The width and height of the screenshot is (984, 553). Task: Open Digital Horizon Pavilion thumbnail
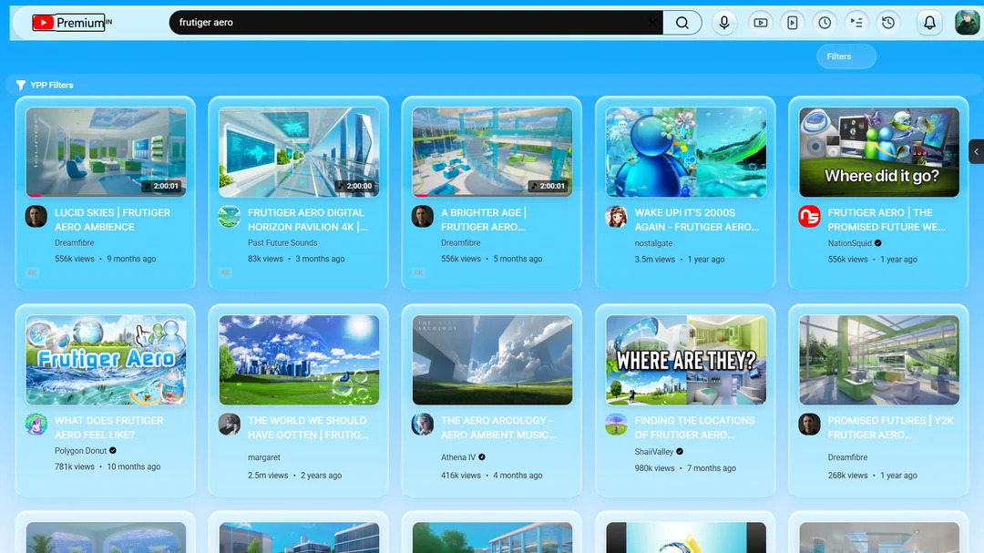tap(299, 152)
